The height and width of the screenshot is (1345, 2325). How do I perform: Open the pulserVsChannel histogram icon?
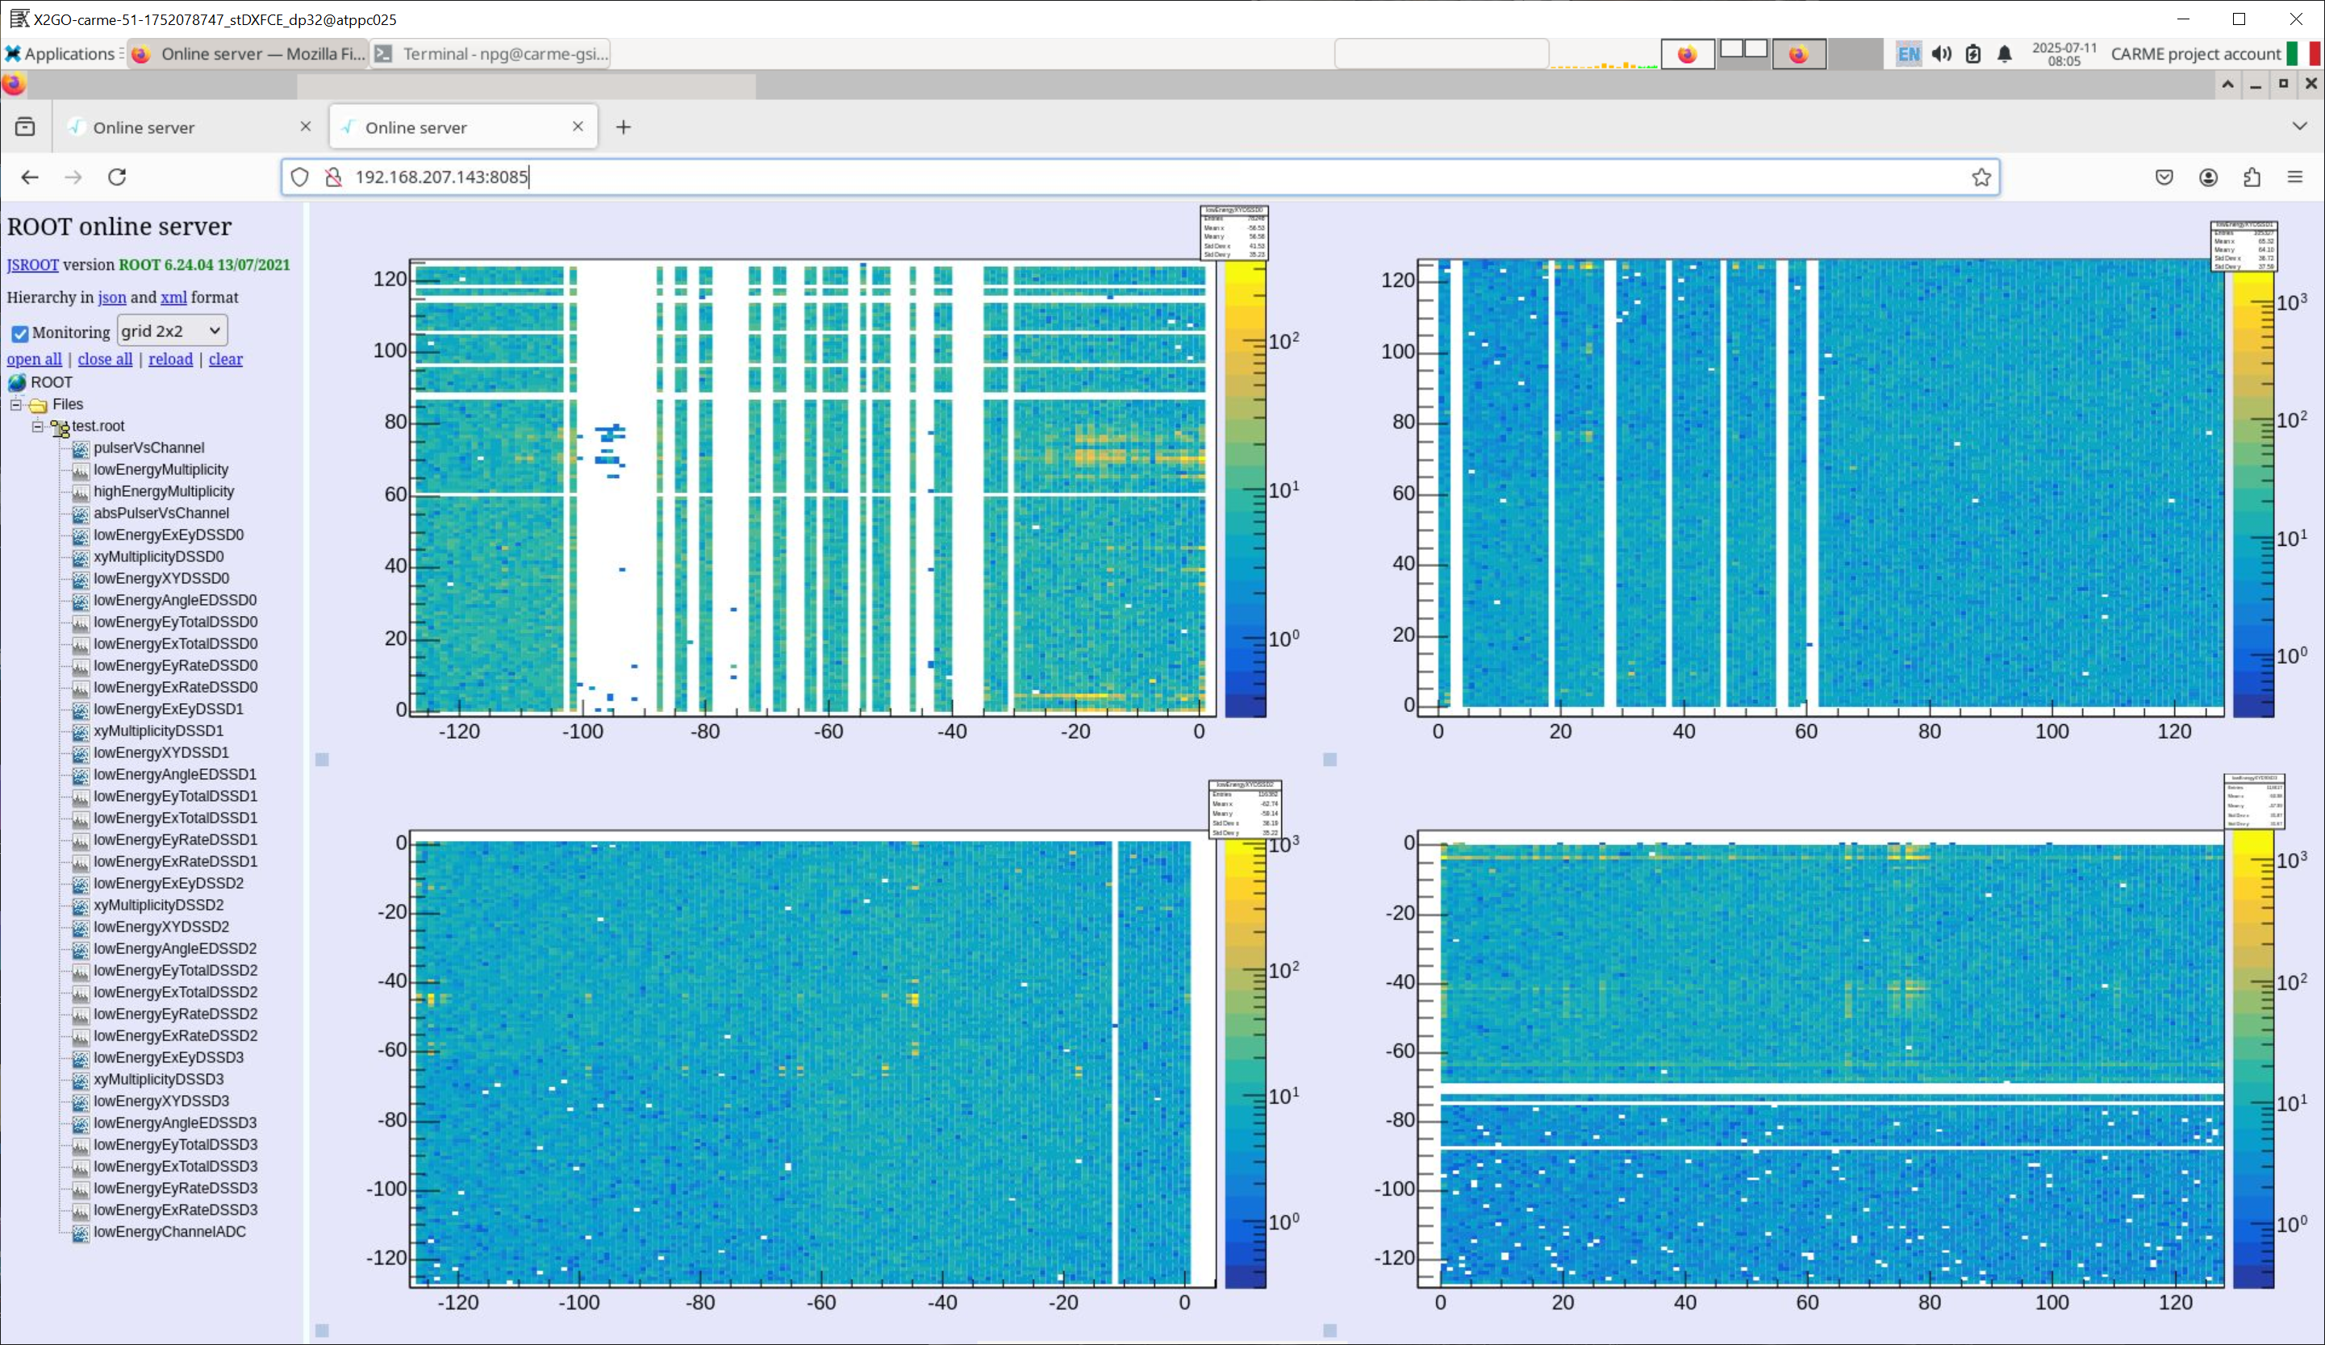[x=81, y=448]
